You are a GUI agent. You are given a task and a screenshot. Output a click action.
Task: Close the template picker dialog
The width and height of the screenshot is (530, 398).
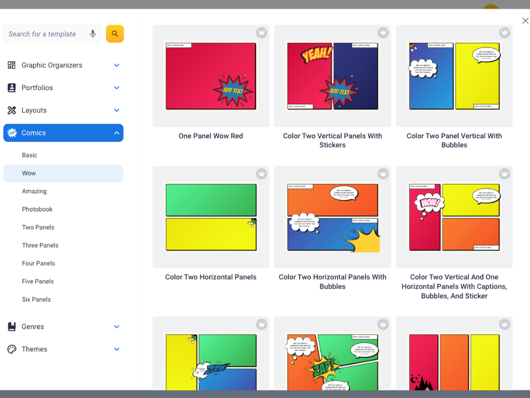point(525,21)
